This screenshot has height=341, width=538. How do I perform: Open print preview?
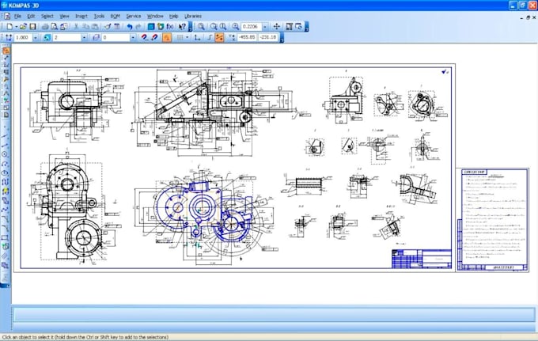coord(55,26)
